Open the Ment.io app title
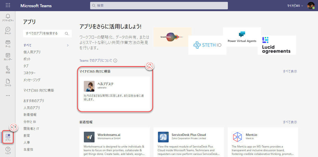The width and height of the screenshot is (318, 157). [x=251, y=134]
